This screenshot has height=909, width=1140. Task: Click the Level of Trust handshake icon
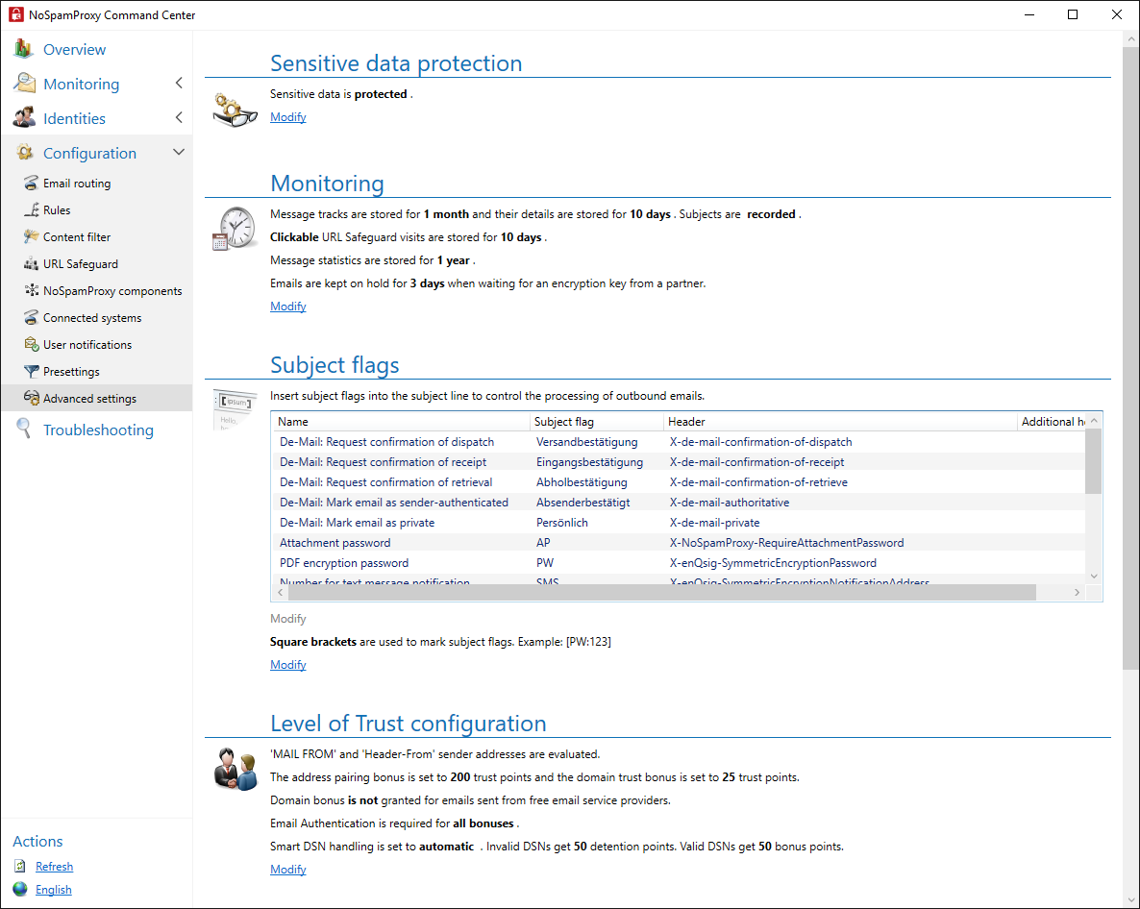[x=235, y=769]
